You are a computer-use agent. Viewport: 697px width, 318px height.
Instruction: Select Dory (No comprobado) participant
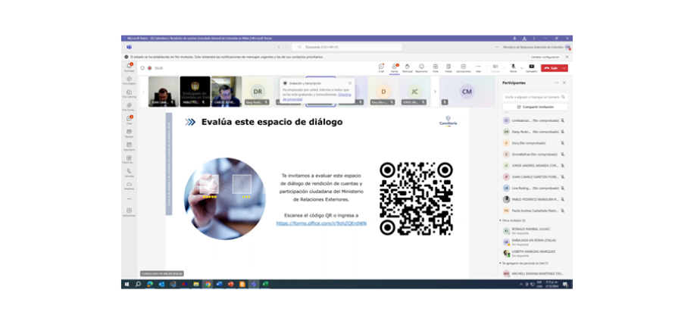tap(534, 143)
